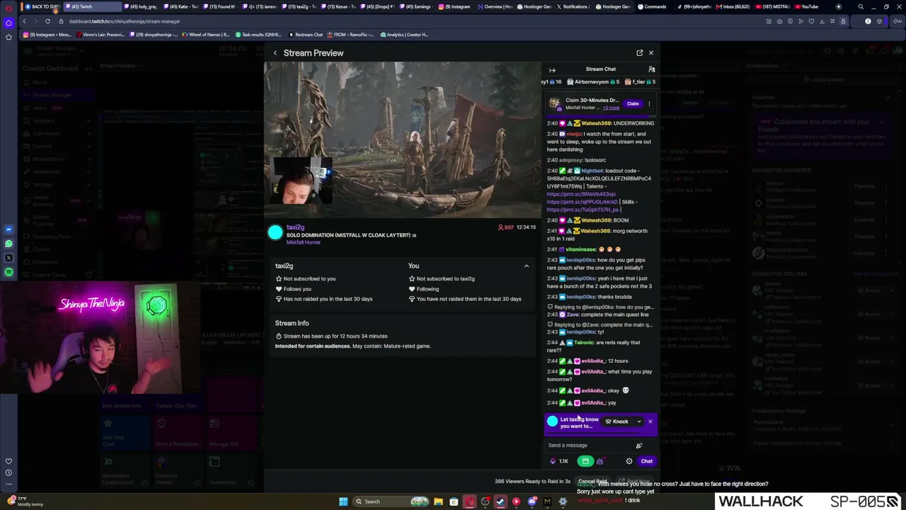The image size is (906, 510).
Task: Open Nightbot username in chat
Action: (x=593, y=171)
